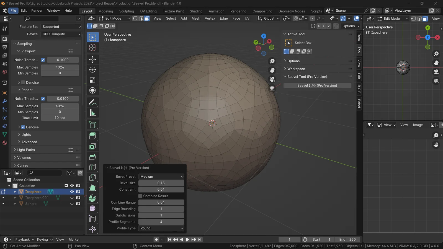
Task: Hide Icosphere.001 in the outliner
Action: [x=72, y=198]
